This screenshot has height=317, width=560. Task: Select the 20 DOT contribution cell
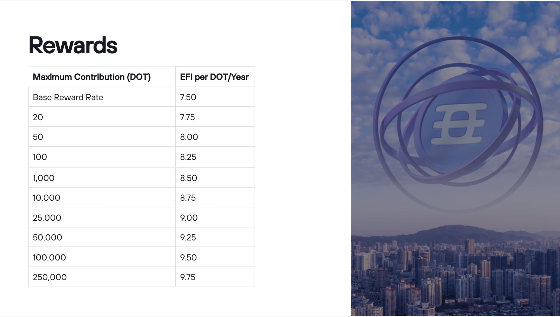[102, 117]
